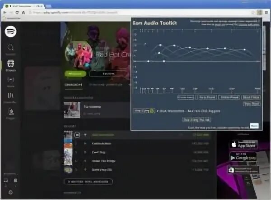Click the browser forward arrow

(11, 13)
